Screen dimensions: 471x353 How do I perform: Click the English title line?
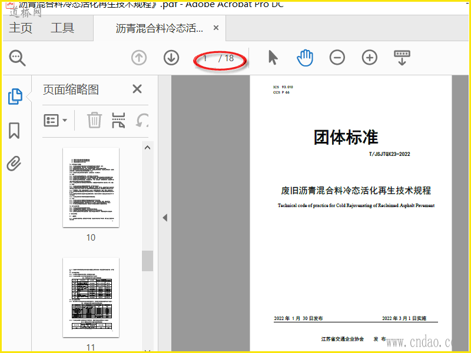tap(356, 205)
